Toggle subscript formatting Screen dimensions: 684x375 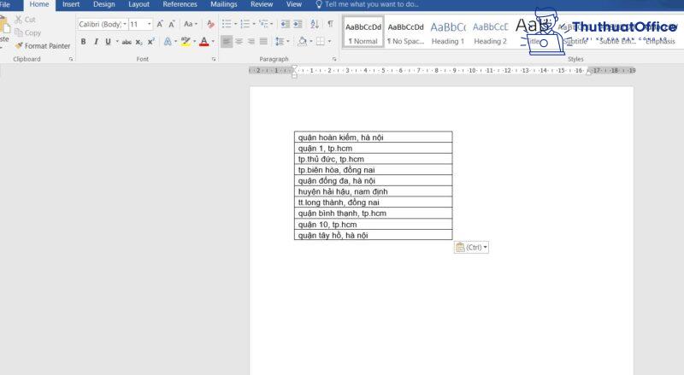(x=139, y=42)
